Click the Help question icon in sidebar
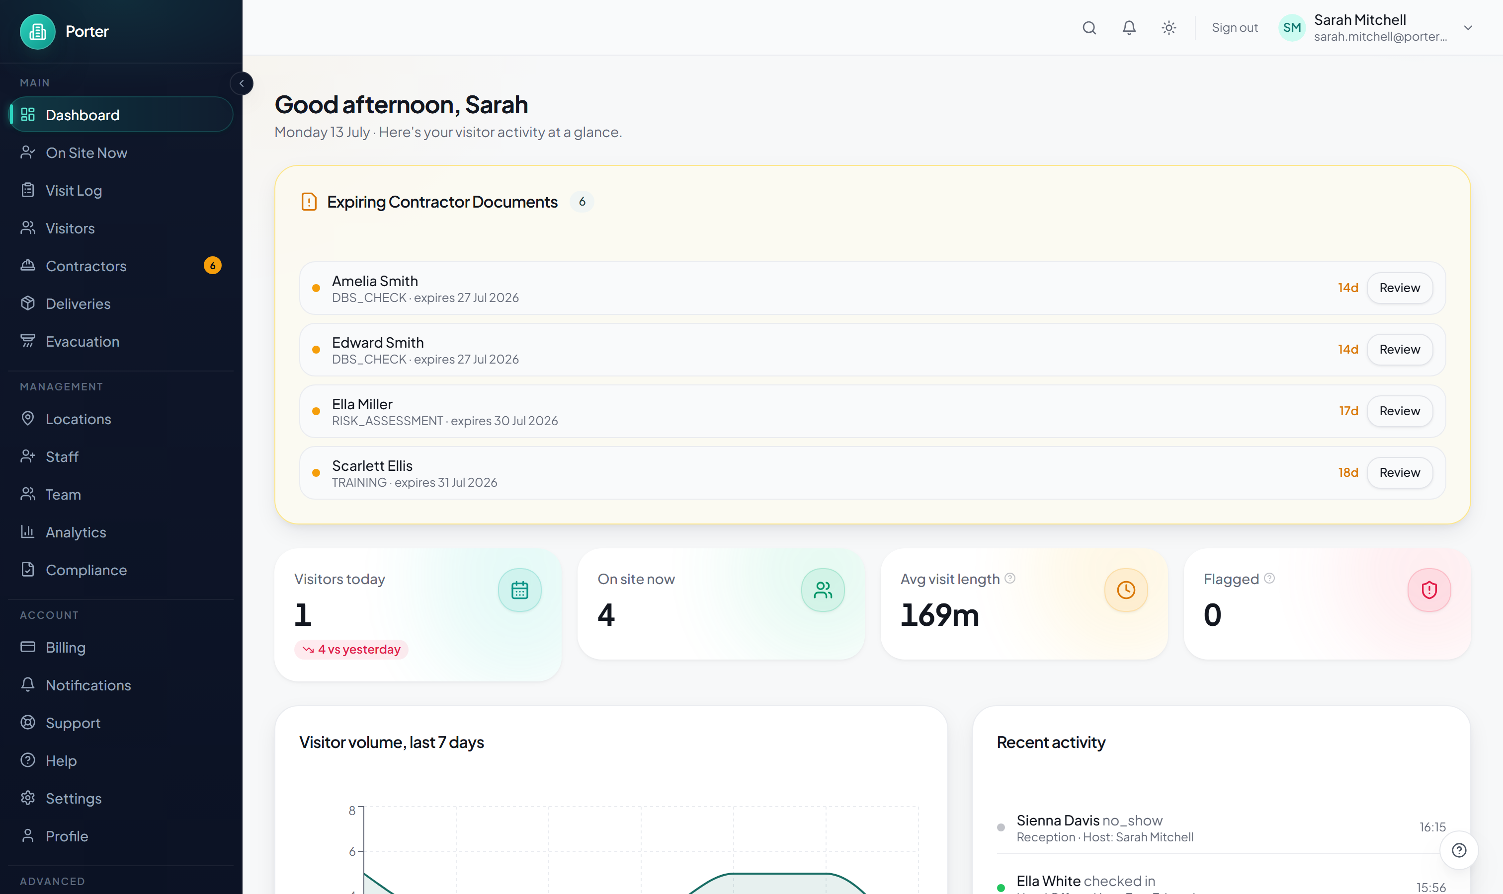 click(28, 760)
